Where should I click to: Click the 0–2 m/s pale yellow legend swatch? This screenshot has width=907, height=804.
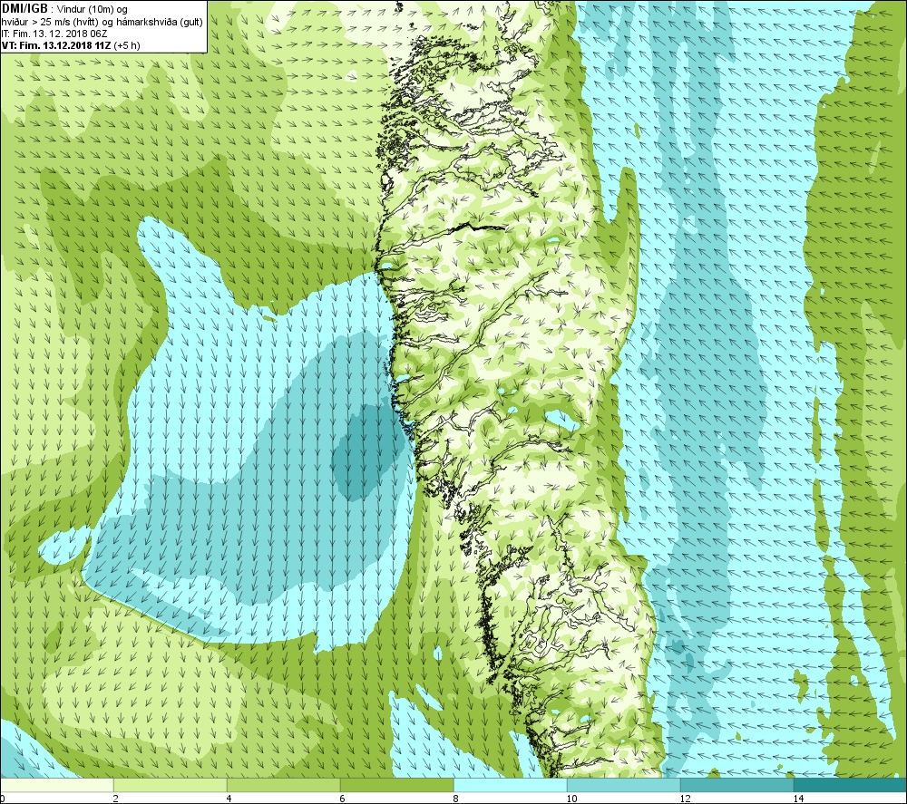pos(56,785)
